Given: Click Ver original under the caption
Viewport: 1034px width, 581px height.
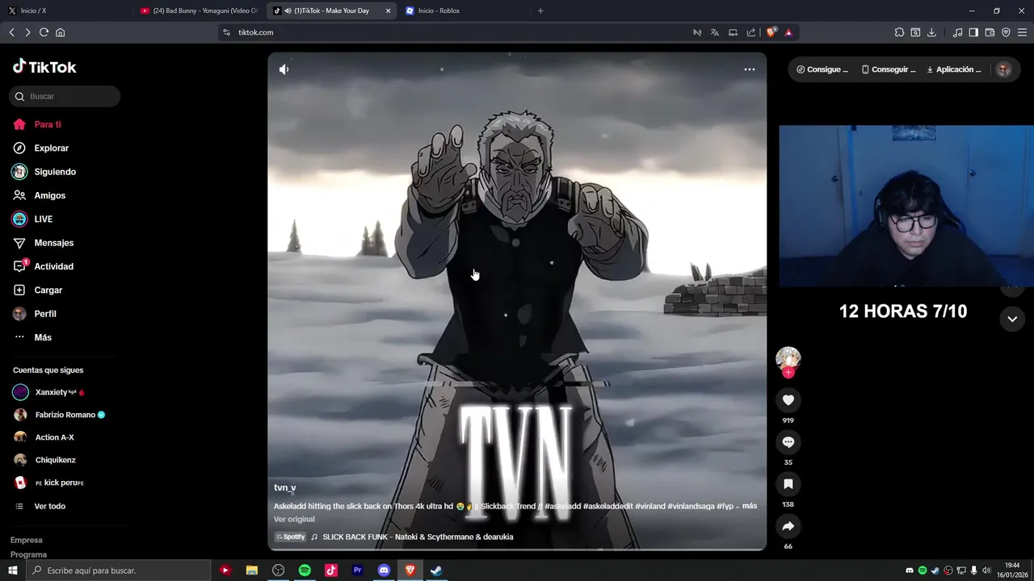Looking at the screenshot, I should (294, 519).
